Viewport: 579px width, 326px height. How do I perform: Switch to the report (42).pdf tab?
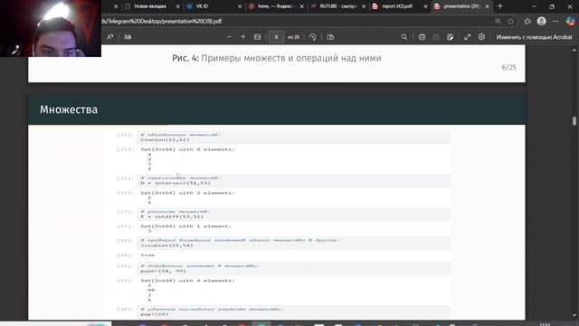396,6
